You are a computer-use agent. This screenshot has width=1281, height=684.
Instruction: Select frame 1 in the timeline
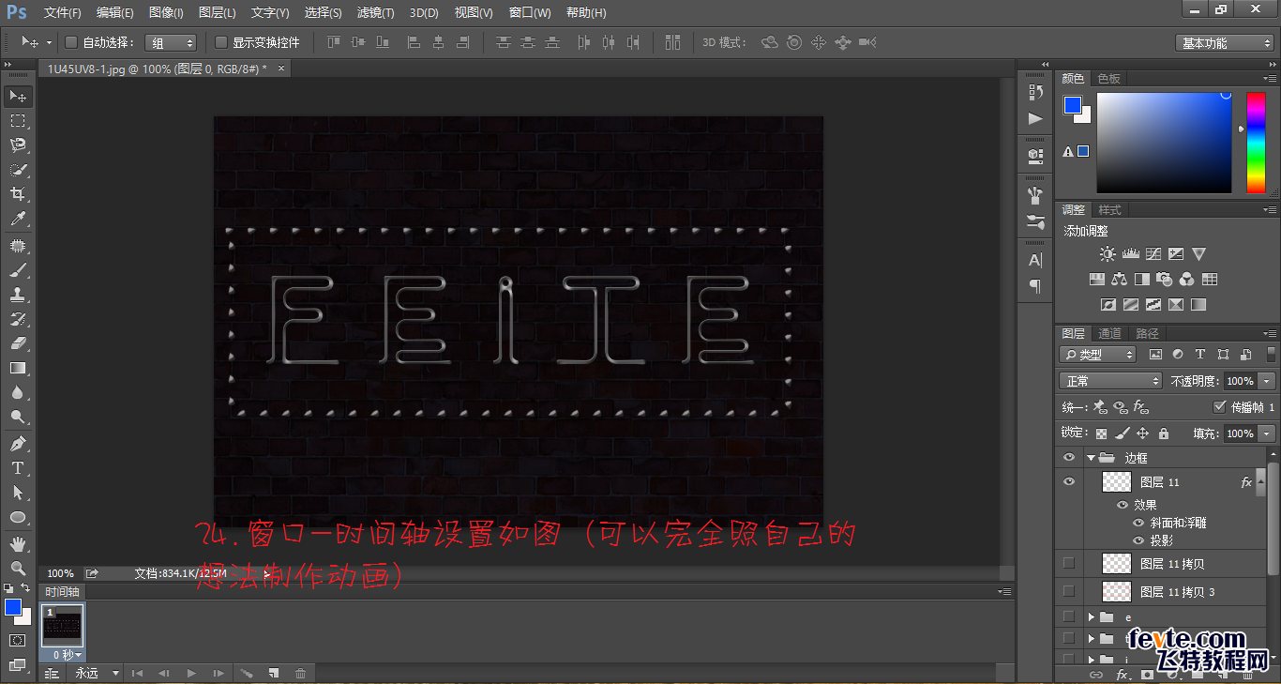click(62, 624)
